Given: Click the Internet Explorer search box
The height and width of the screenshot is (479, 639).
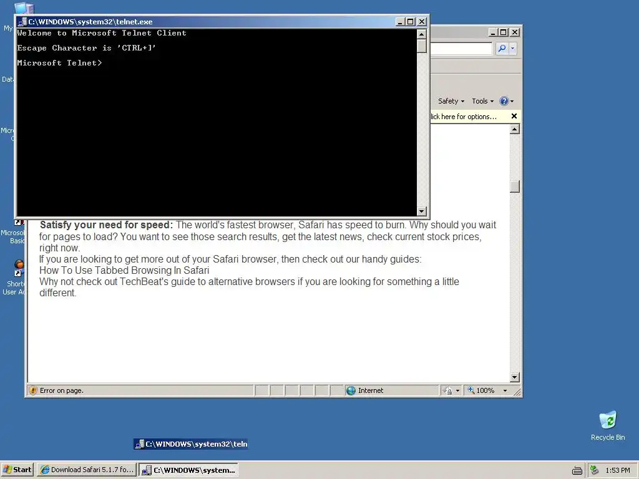Looking at the screenshot, I should click(x=461, y=49).
